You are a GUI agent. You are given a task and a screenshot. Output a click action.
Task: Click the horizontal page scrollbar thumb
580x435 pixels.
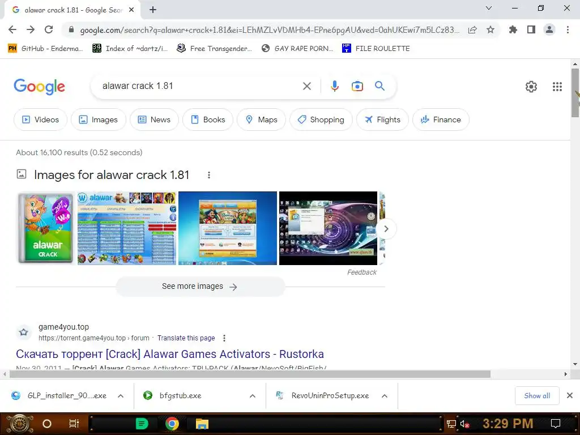tap(250, 374)
